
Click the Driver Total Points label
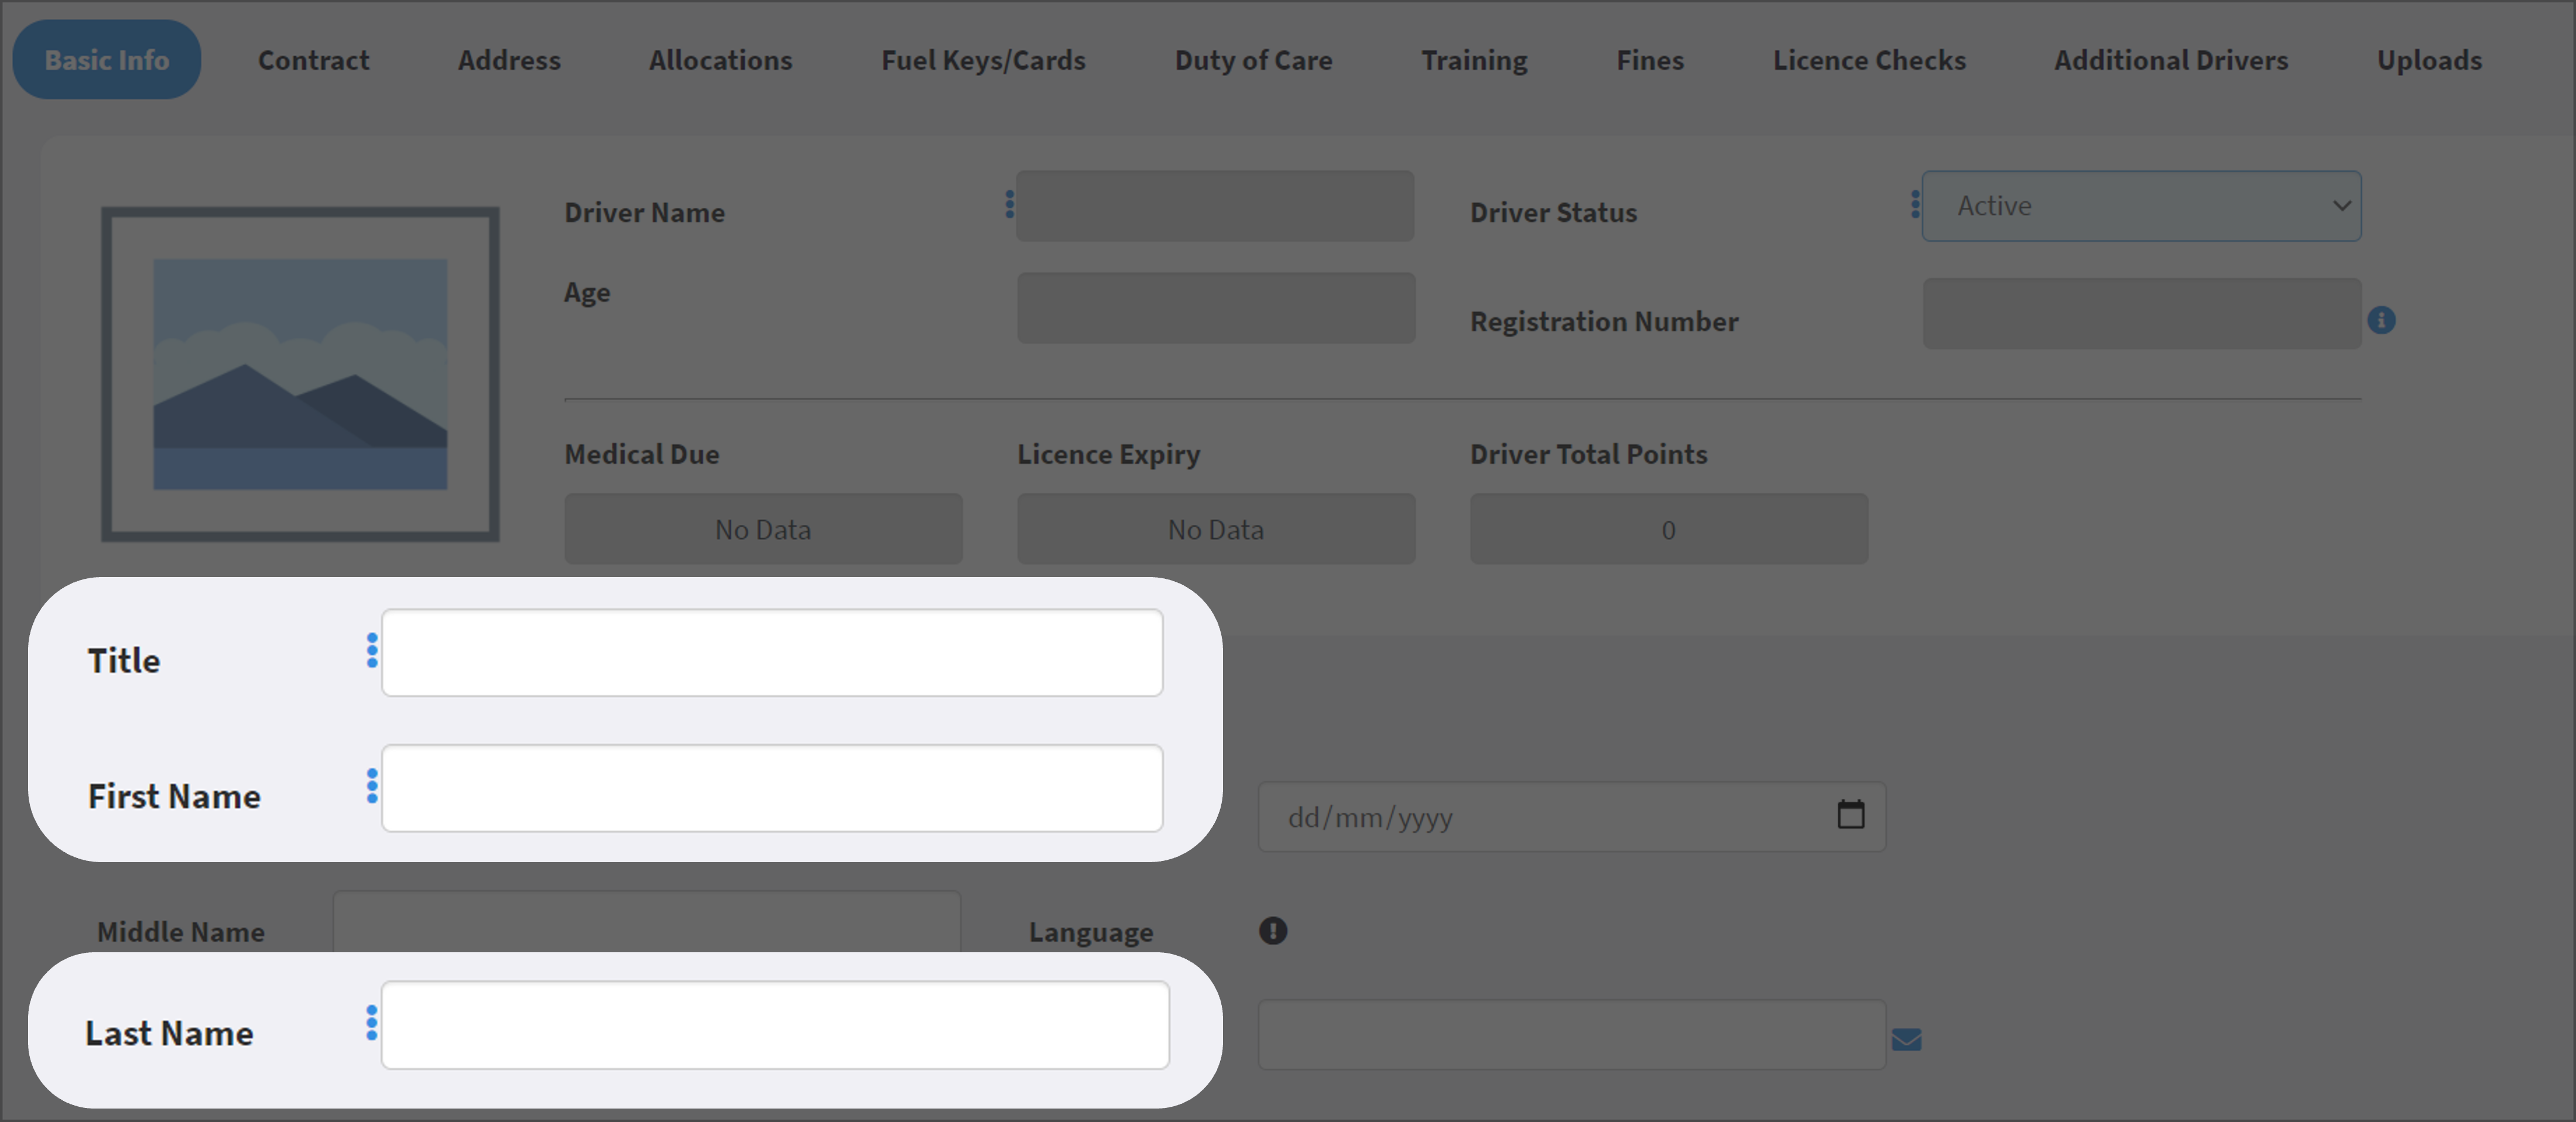[x=1588, y=454]
